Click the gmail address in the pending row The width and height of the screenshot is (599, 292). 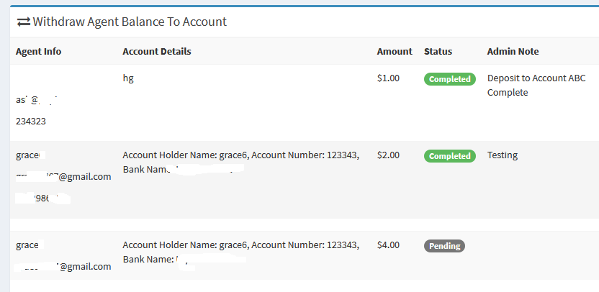click(63, 266)
